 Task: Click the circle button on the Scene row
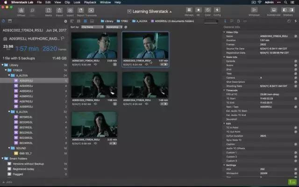coord(296,65)
